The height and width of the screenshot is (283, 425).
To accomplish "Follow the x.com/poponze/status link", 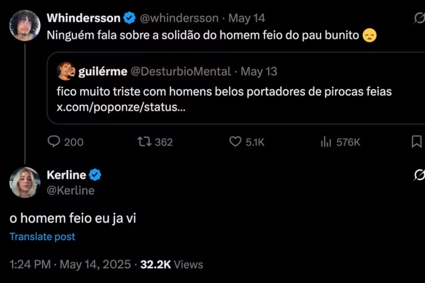I will click(121, 107).
